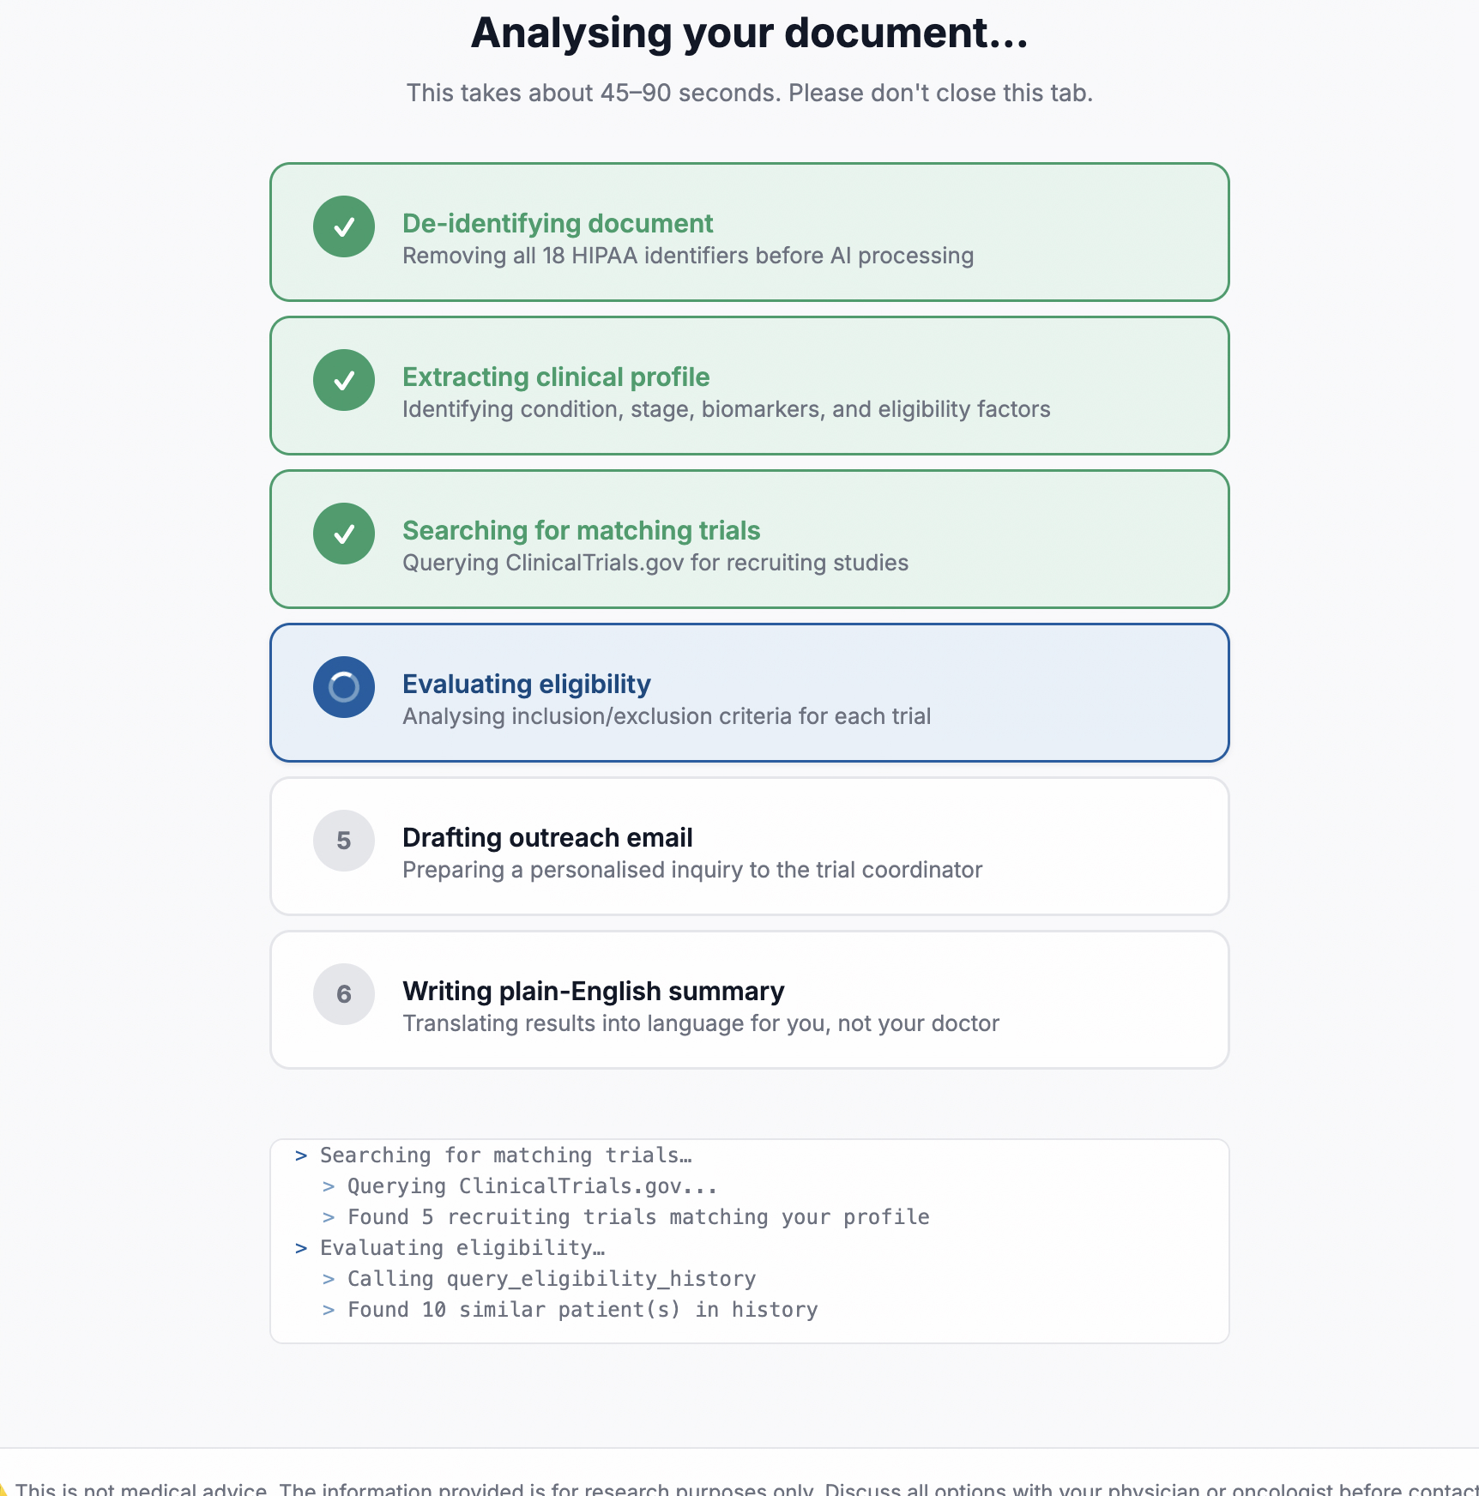The image size is (1479, 1496).
Task: Click the 'Analysing your document...' heading
Action: click(x=750, y=33)
